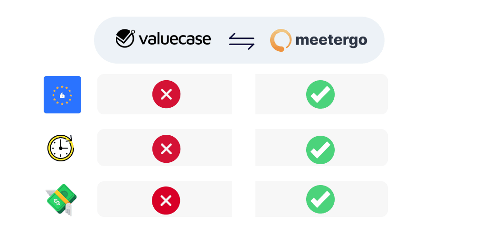
Task: Select the blue EU data privacy icon
Action: (x=62, y=95)
